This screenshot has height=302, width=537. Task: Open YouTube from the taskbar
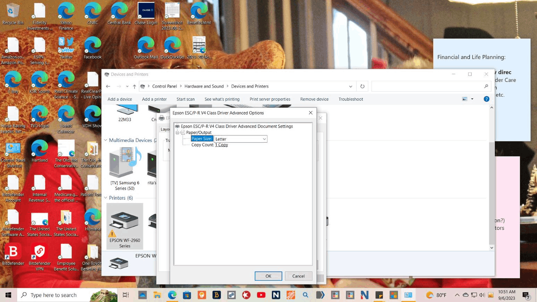[x=261, y=295]
